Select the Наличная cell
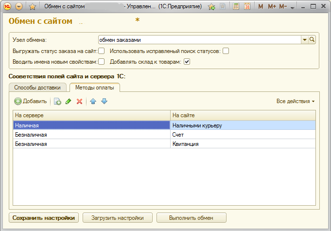331x231 pixels. [x=91, y=125]
